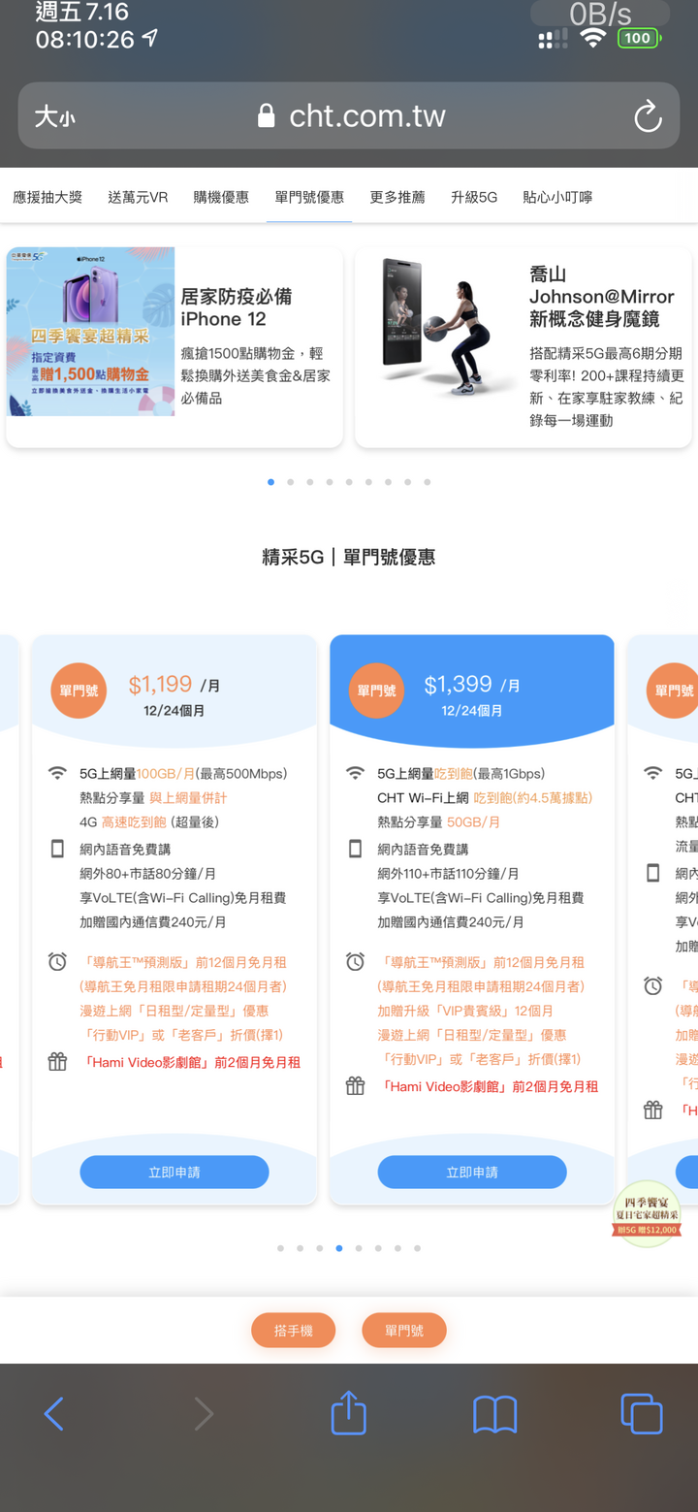Select the 購機優惠 tab
Viewport: 698px width, 1512px height.
click(x=221, y=197)
